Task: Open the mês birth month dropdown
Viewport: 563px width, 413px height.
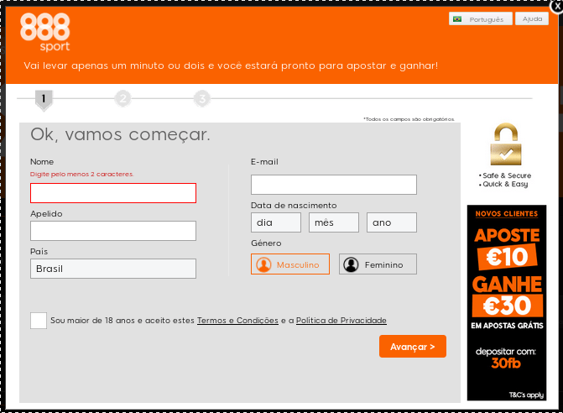Action: click(x=334, y=222)
